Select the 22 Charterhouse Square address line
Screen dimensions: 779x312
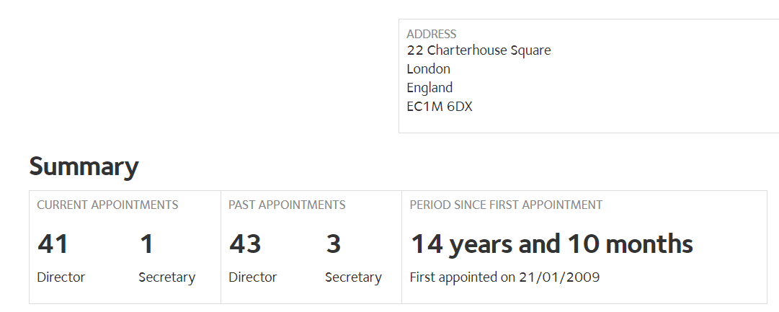(x=478, y=50)
